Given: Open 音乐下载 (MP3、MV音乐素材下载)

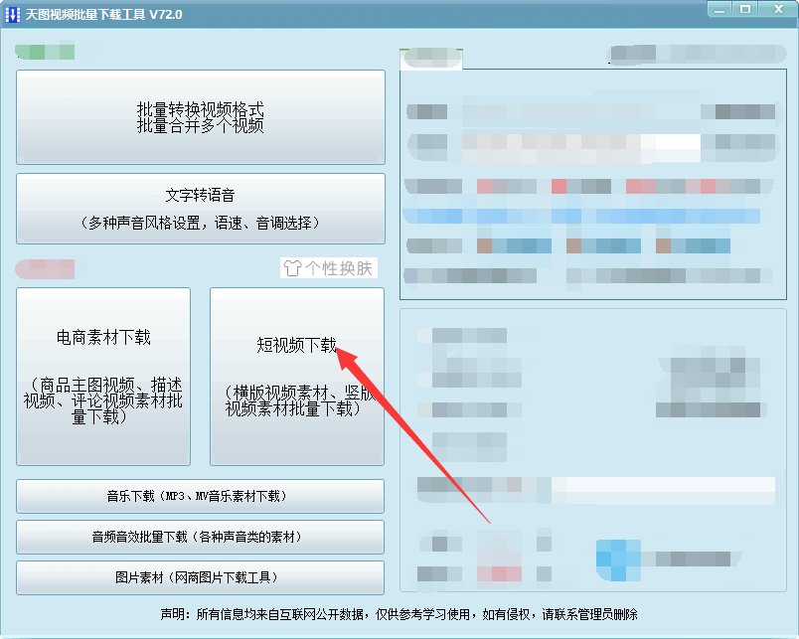Looking at the screenshot, I should (x=201, y=496).
